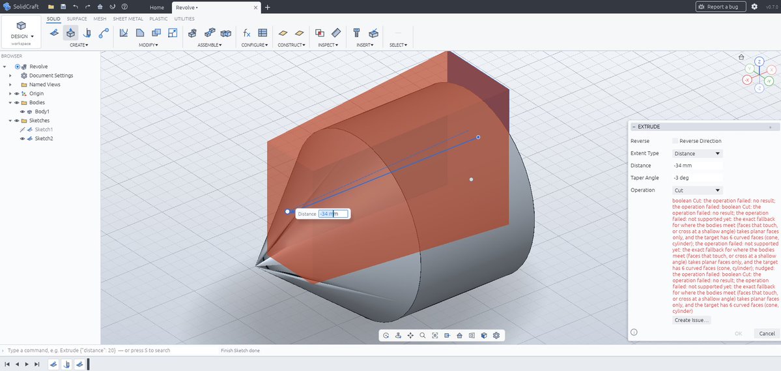The height and width of the screenshot is (371, 781).
Task: Click the Insert fastener bolt icon
Action: point(357,33)
